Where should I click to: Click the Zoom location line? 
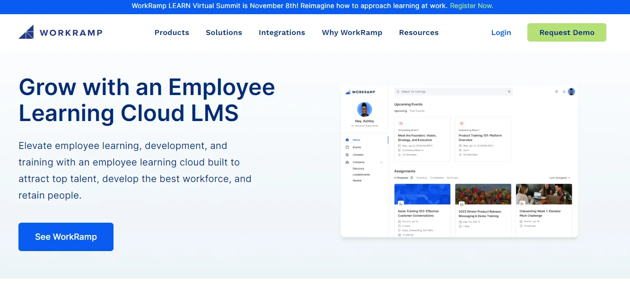pyautogui.click(x=464, y=150)
